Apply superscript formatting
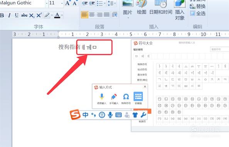Viewport: 229px width, 147px height. 39,15
